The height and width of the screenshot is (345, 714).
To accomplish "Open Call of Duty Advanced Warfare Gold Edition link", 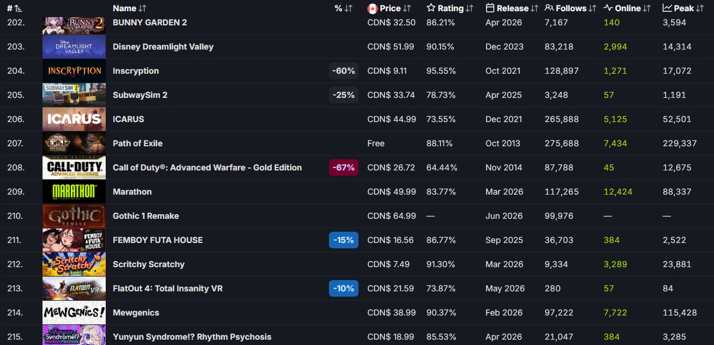I will tap(207, 167).
